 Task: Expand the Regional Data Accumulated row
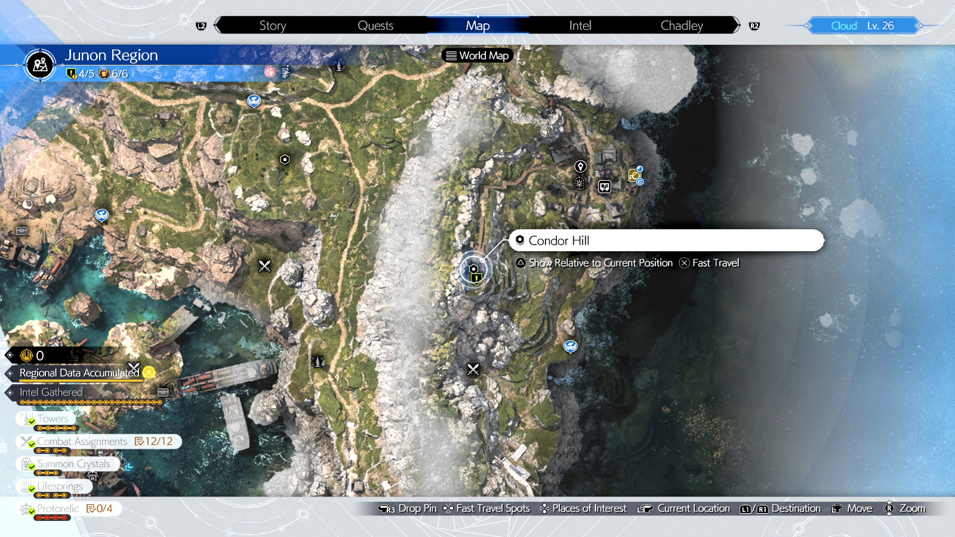tap(79, 373)
